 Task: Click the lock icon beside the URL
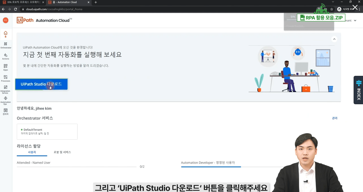[x=23, y=9]
